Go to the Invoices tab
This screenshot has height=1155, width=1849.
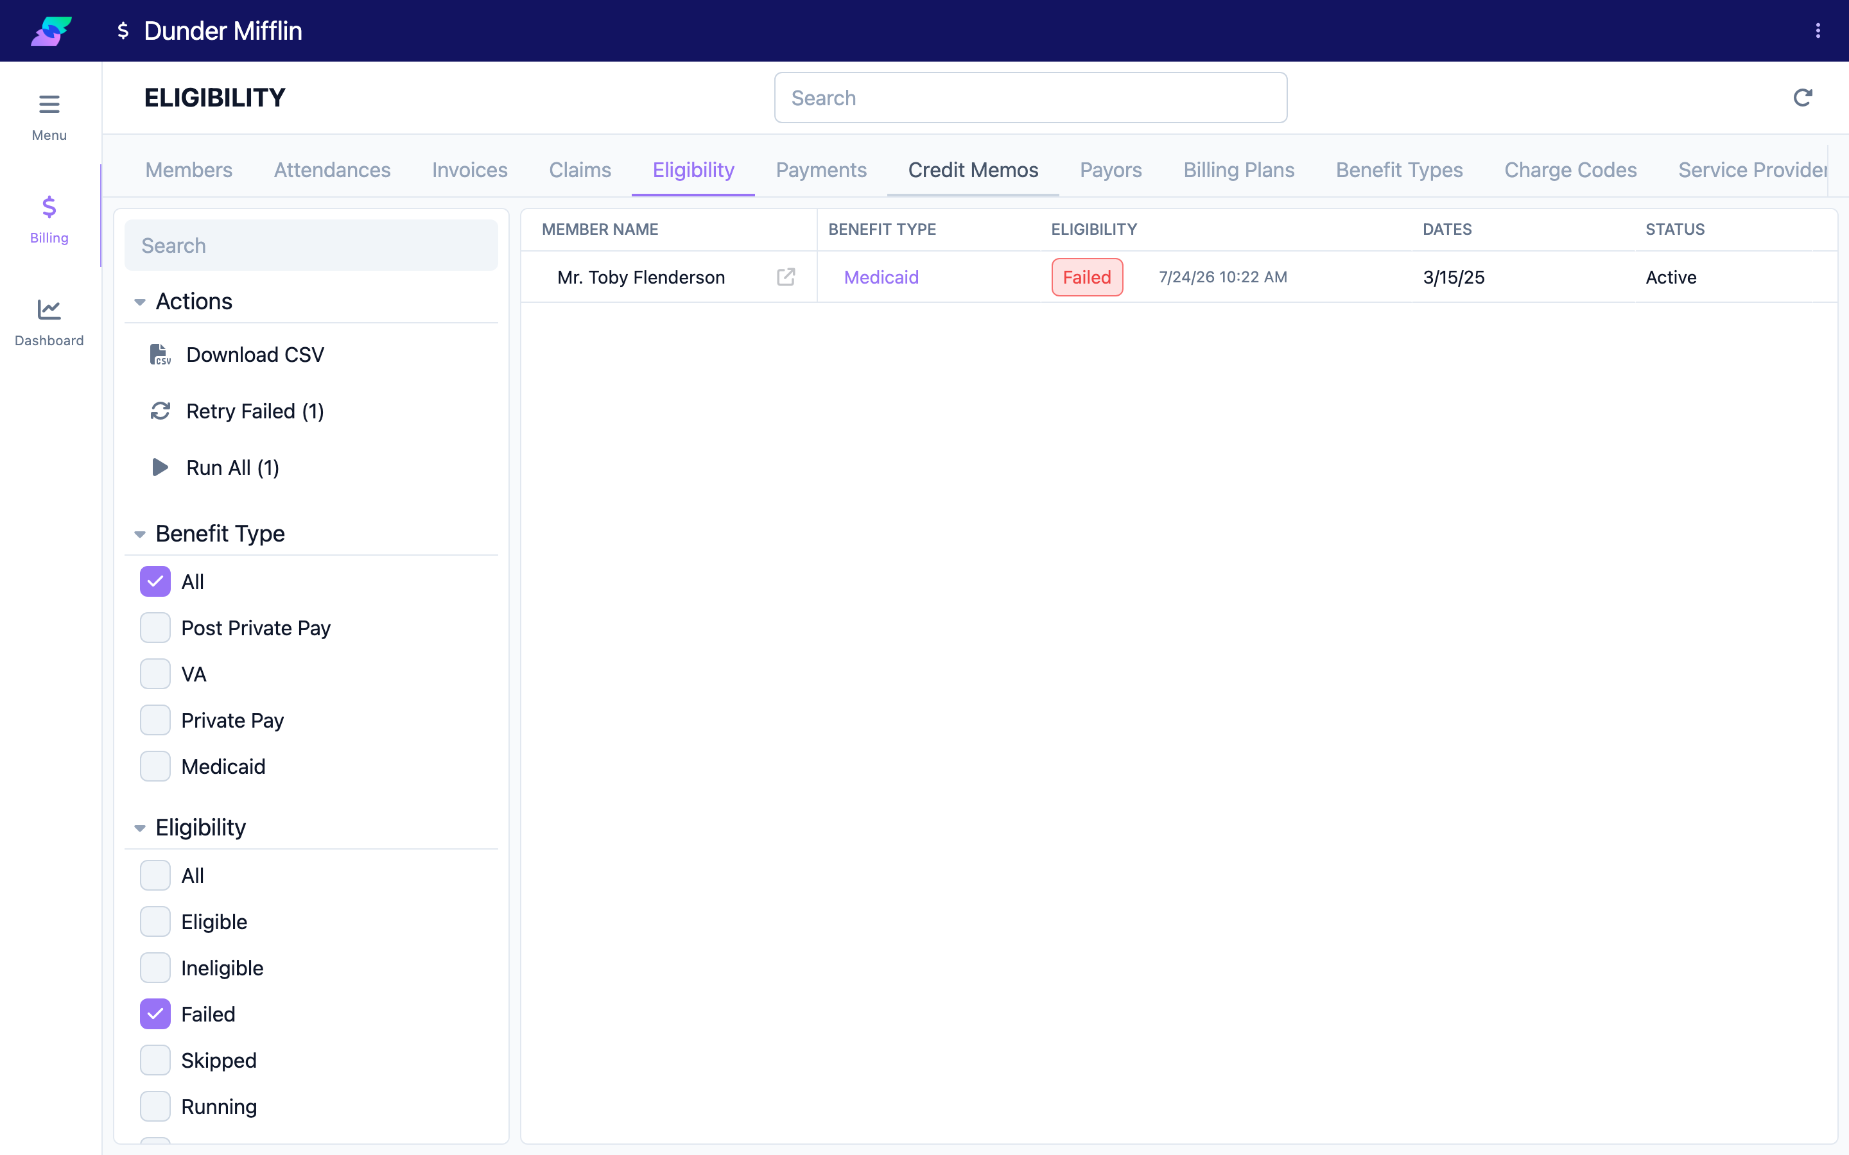point(470,169)
